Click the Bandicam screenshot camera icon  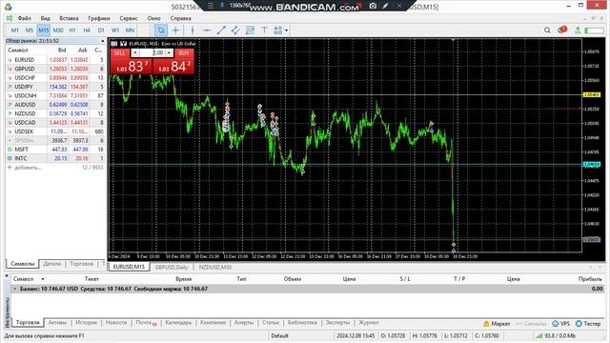click(373, 6)
